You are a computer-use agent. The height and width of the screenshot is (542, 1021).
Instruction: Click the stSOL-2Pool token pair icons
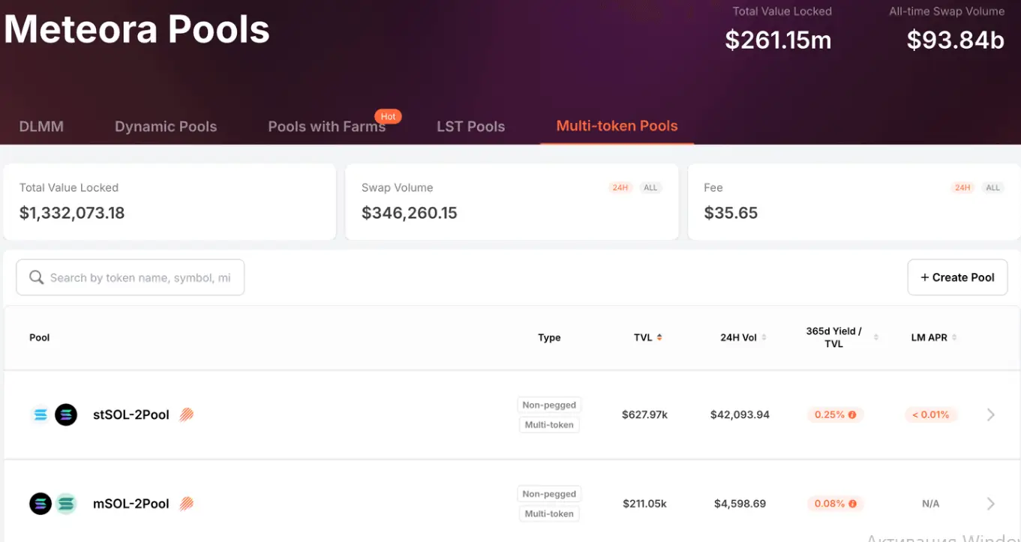[53, 415]
